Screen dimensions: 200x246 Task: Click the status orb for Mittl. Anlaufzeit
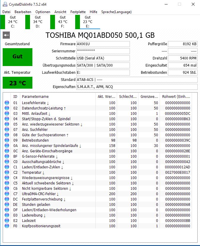point(7,113)
